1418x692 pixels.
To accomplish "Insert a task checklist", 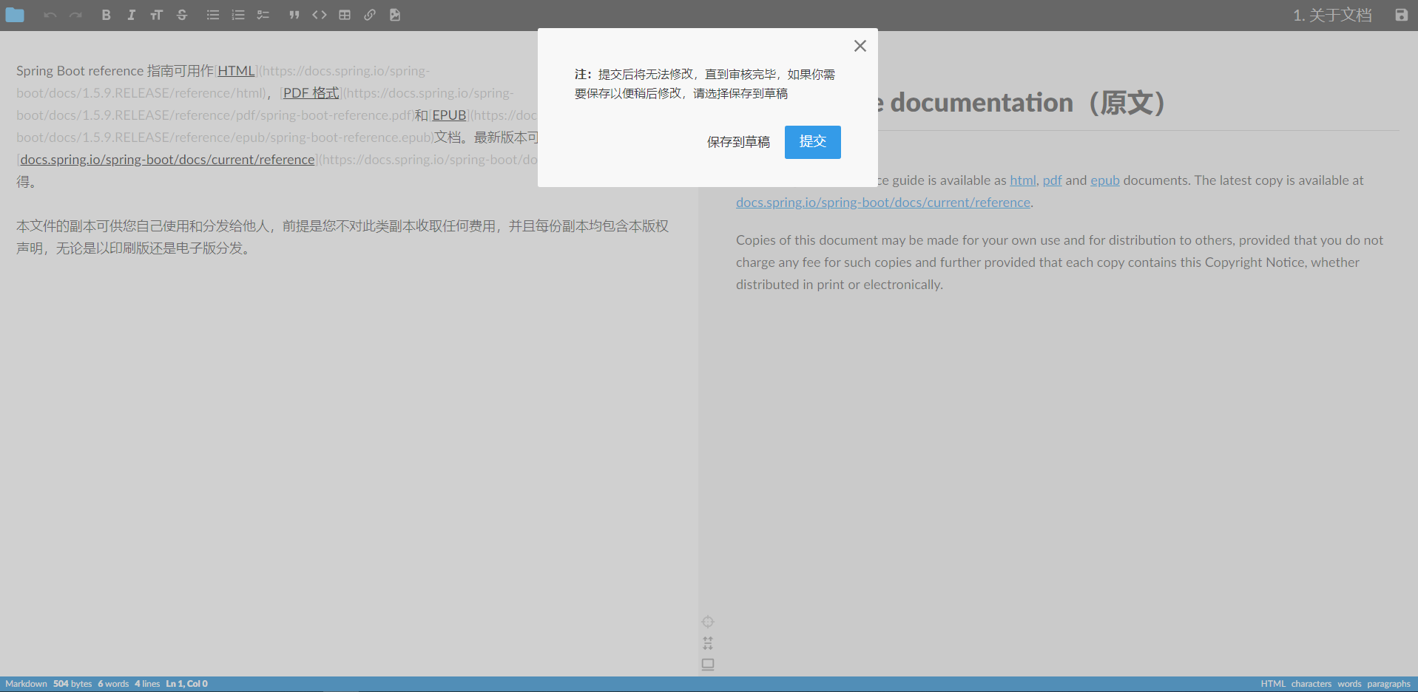I will coord(263,15).
